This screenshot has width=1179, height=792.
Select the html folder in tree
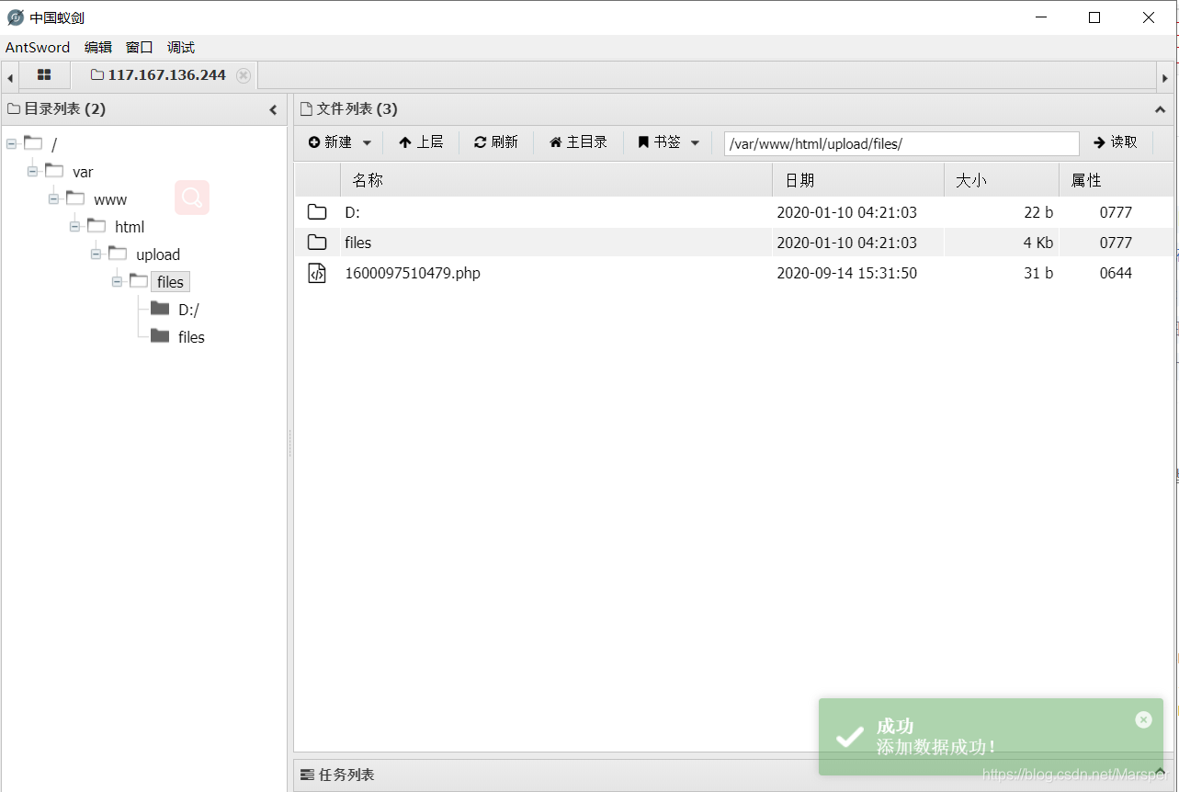pos(130,227)
